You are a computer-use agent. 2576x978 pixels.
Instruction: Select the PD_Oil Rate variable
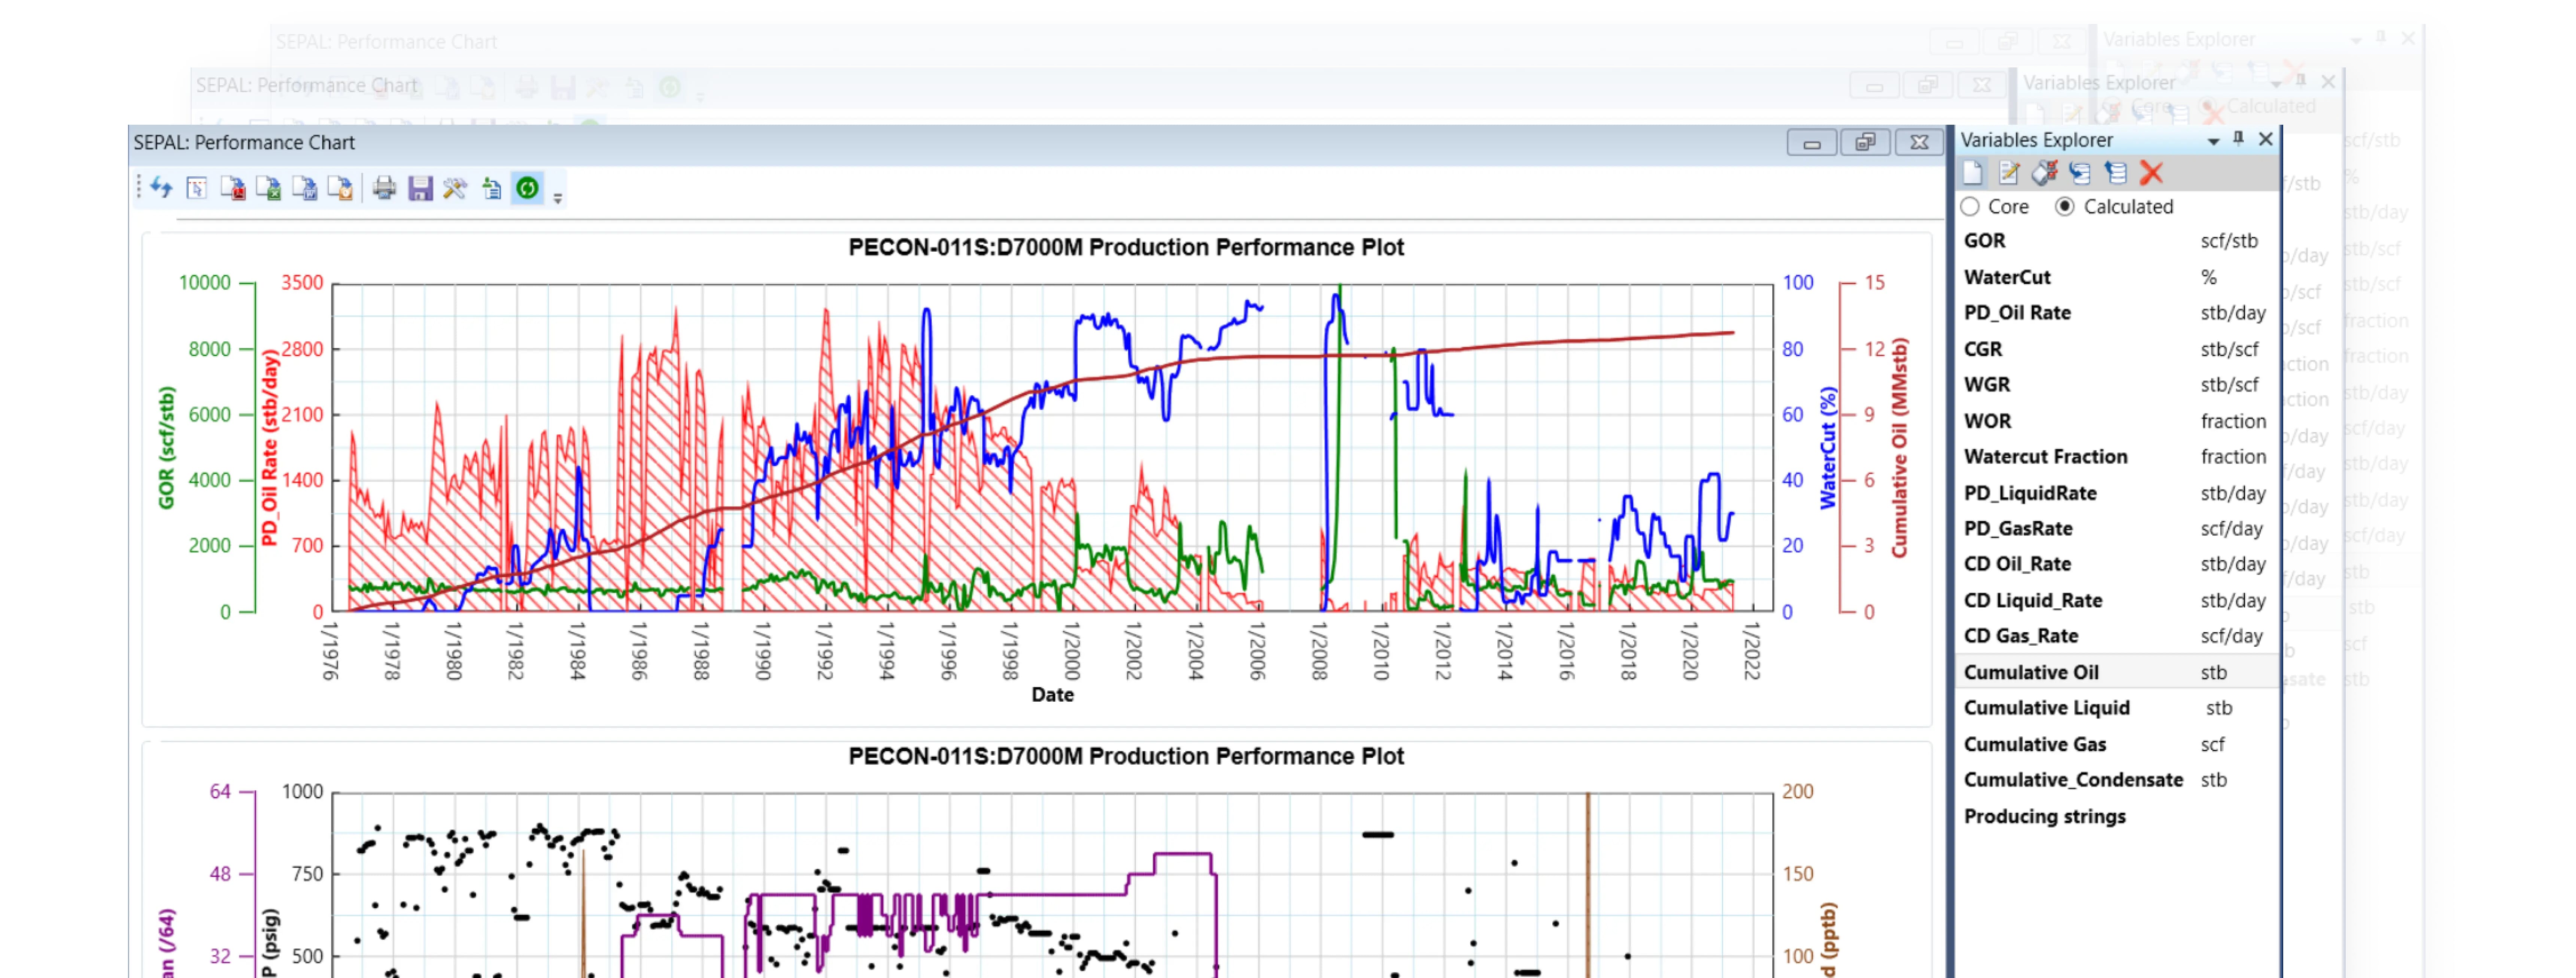coord(2117,313)
